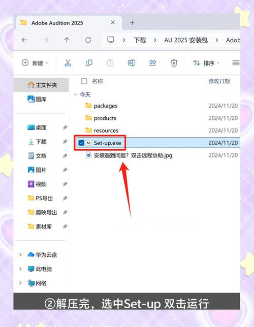Unpin 素材库 using its pin icon
The height and width of the screenshot is (327, 254).
[x=65, y=226]
